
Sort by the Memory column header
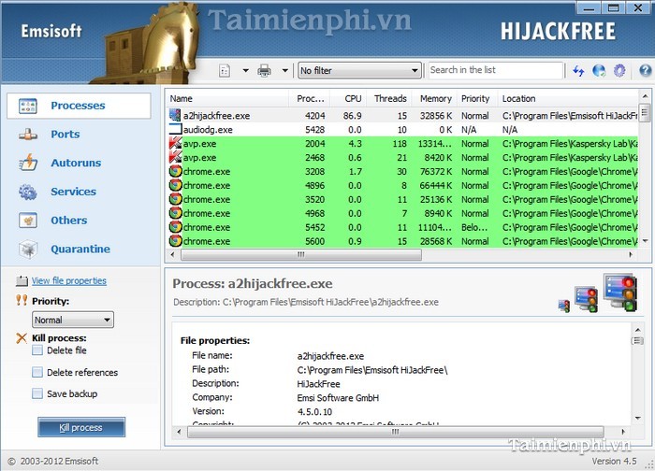[x=434, y=99]
